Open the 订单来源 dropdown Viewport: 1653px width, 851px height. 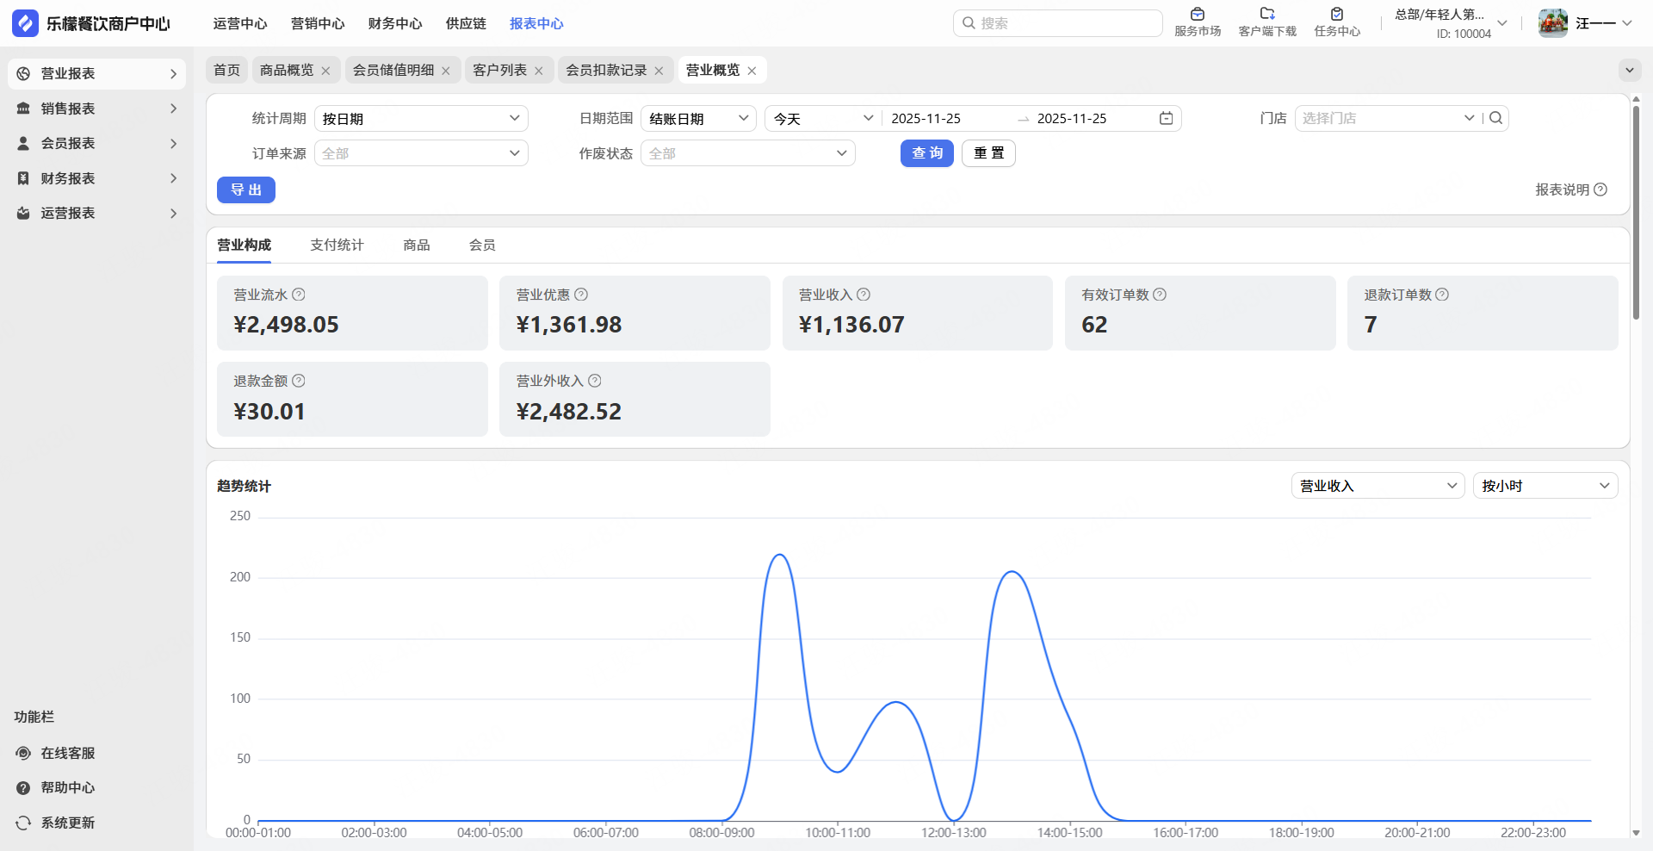coord(421,153)
